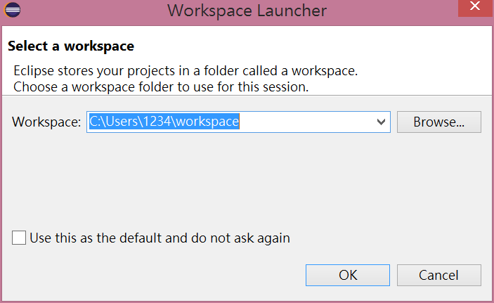494x303 pixels.
Task: Click the 'Workspace Launcher' title text
Action: pyautogui.click(x=247, y=11)
